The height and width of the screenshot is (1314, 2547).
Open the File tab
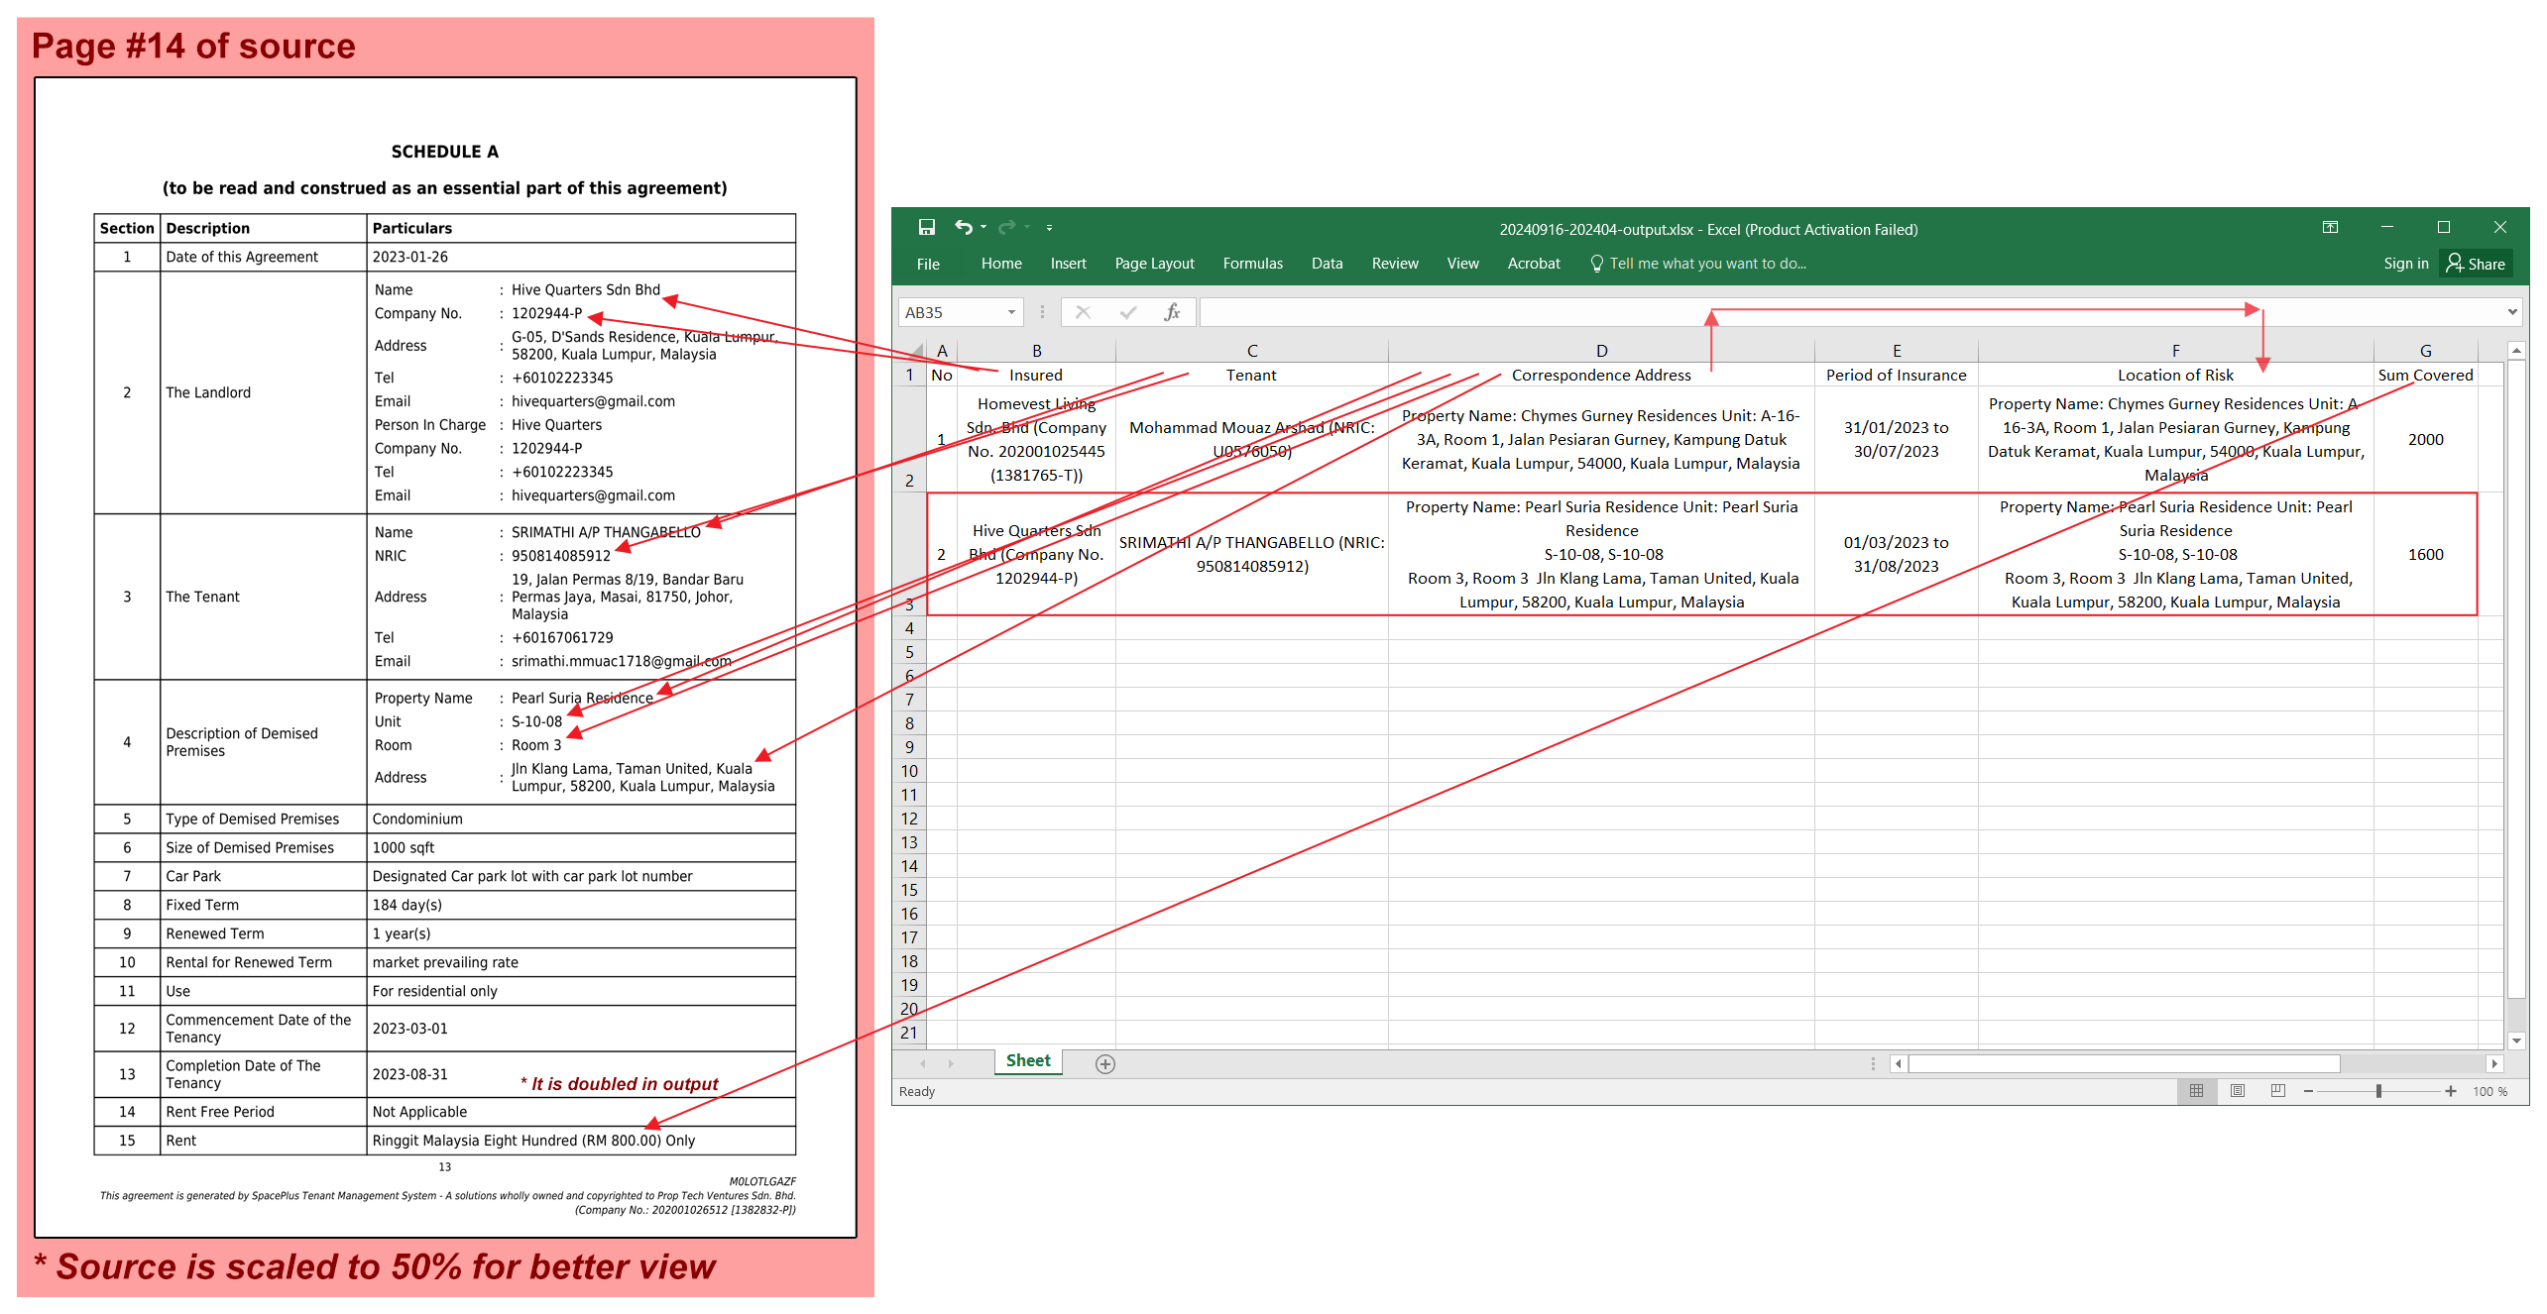[928, 264]
